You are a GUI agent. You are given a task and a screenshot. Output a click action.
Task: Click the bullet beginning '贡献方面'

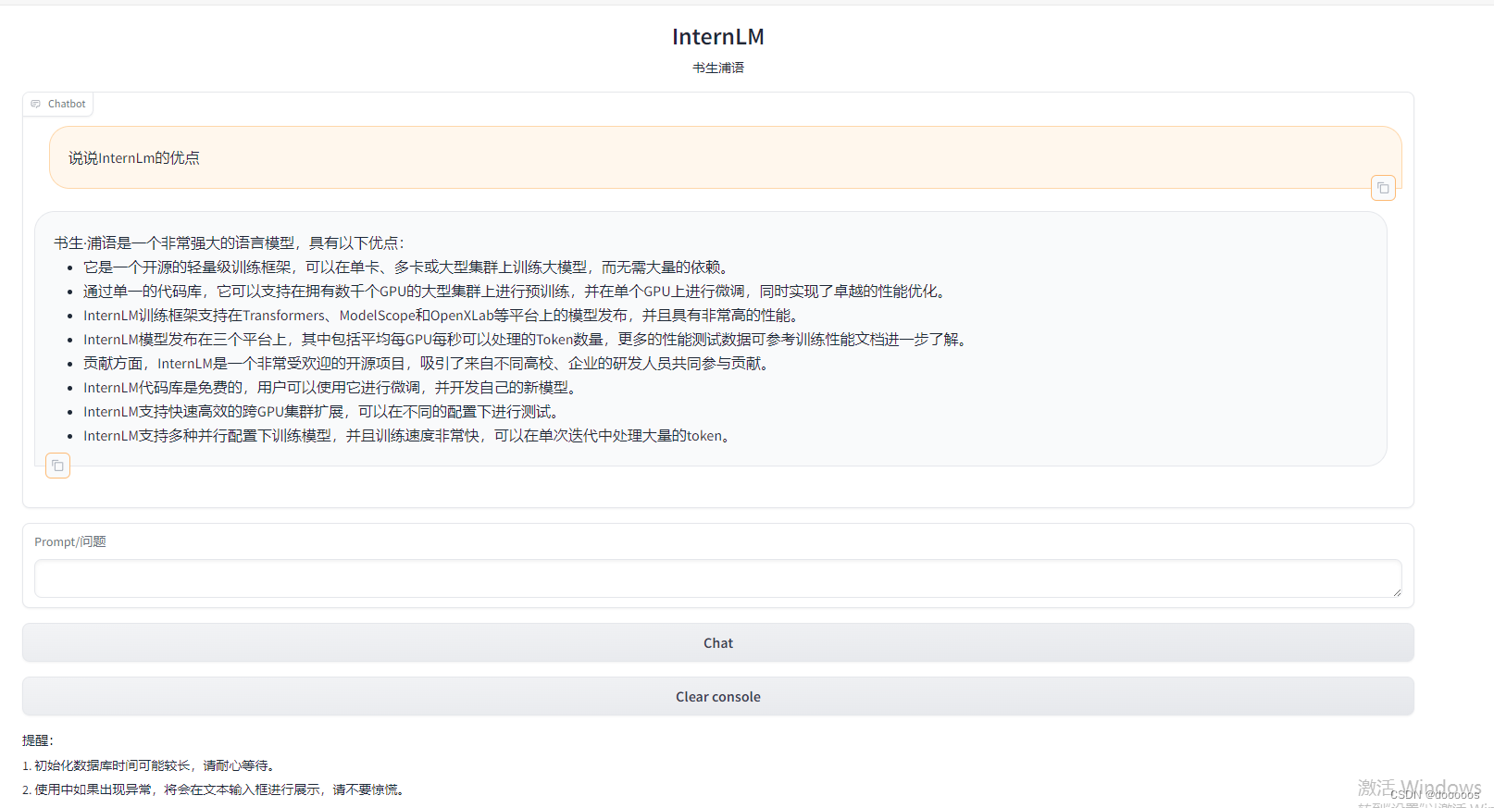(430, 363)
